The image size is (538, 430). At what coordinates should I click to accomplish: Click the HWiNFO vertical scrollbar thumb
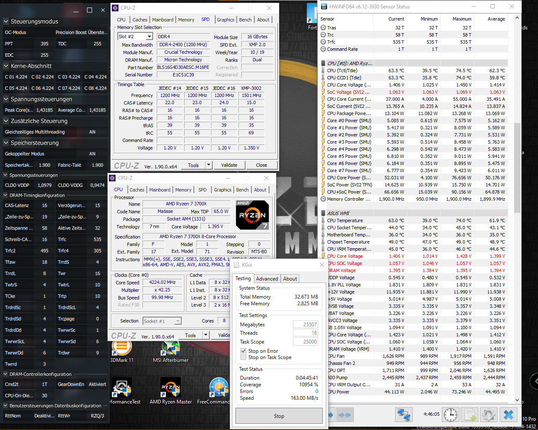[x=517, y=167]
